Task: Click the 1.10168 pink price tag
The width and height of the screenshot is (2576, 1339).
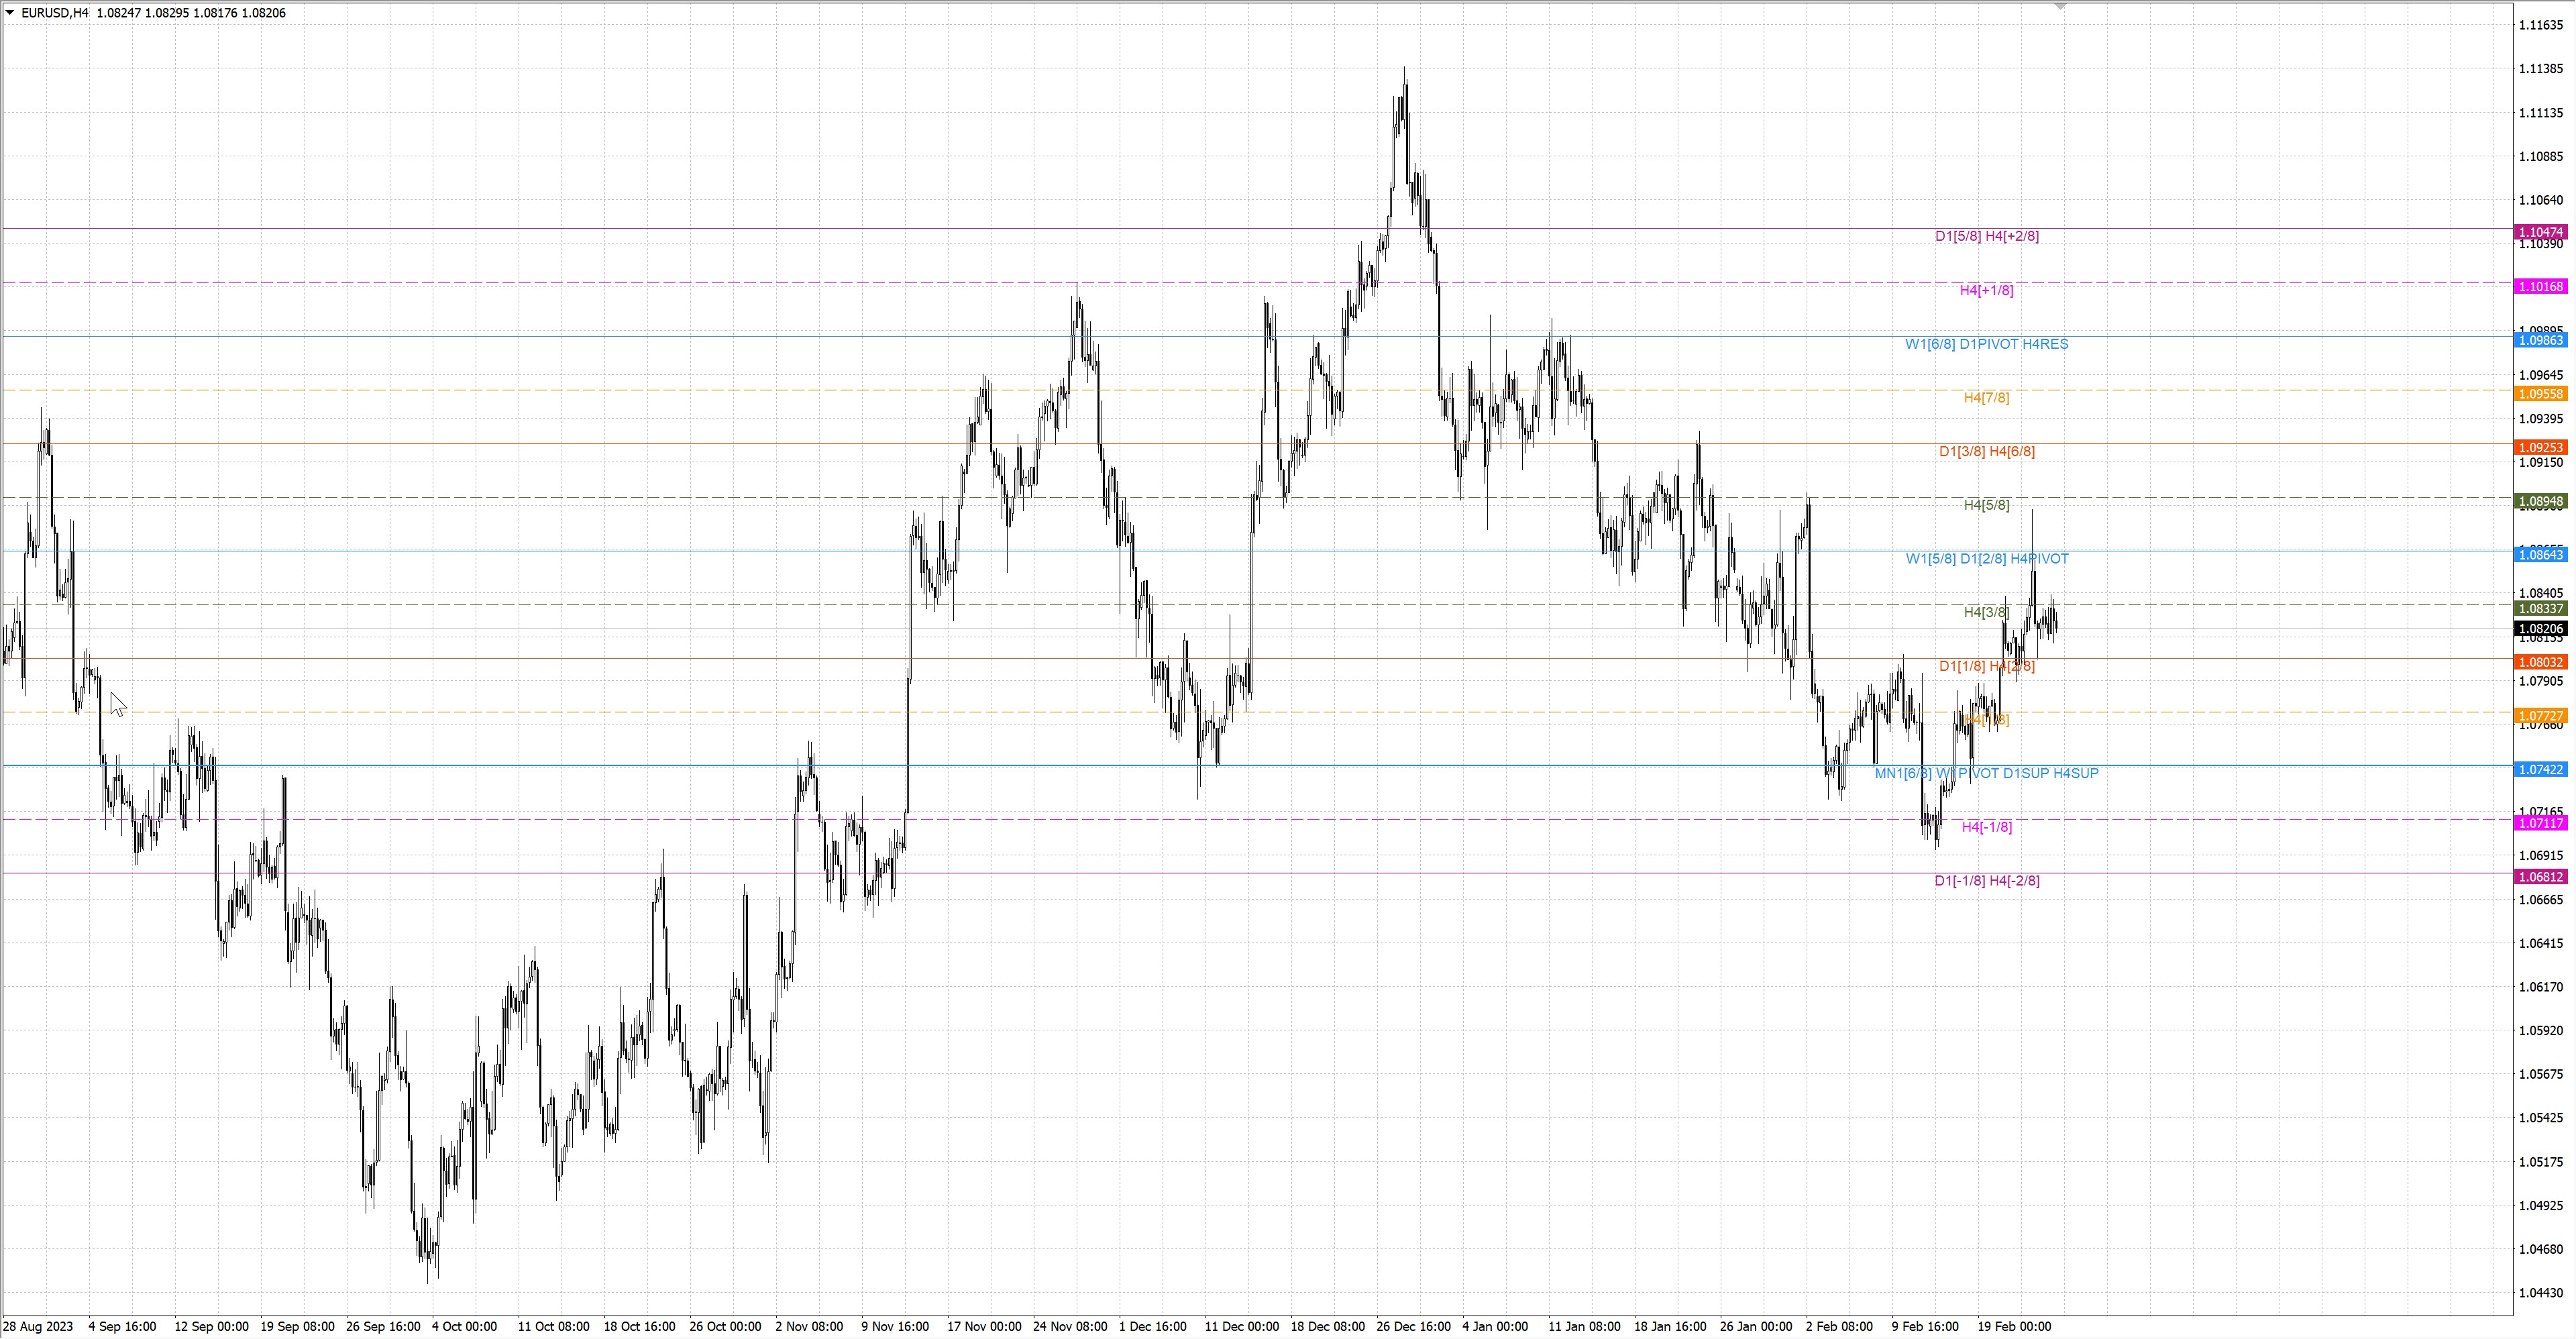Action: coord(2540,287)
